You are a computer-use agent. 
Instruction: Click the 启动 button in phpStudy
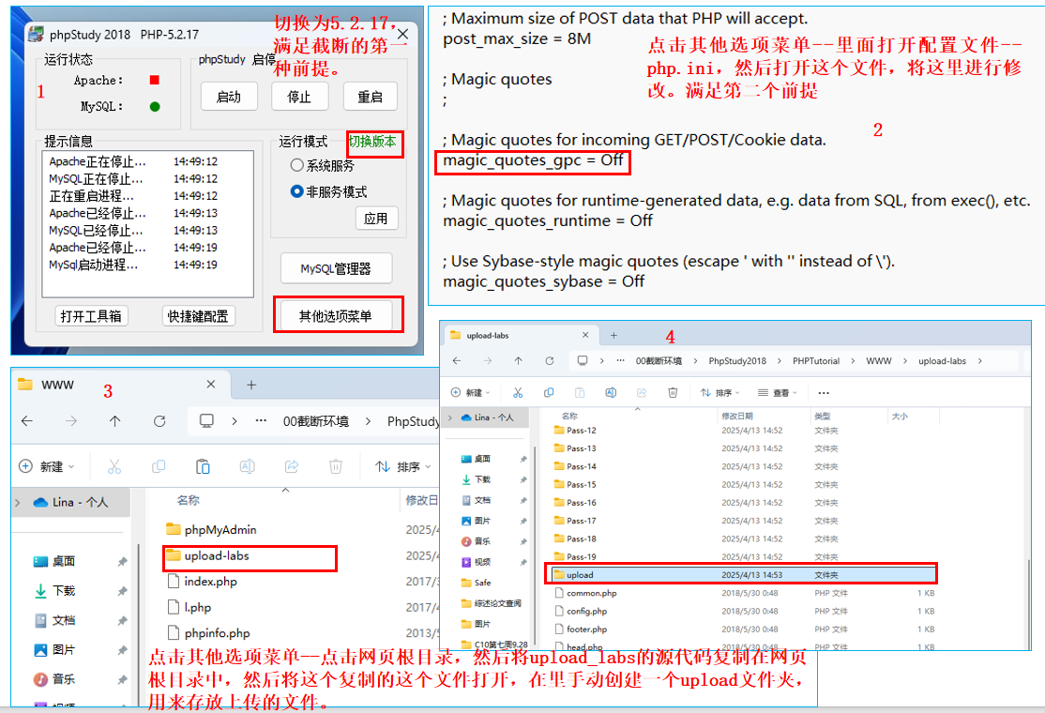tap(229, 97)
